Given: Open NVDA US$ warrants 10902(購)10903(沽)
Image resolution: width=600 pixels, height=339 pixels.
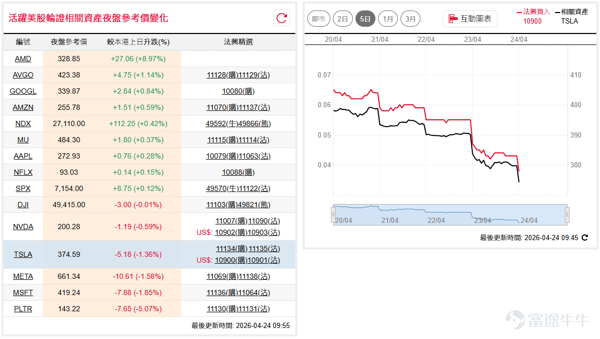Looking at the screenshot, I should [248, 232].
